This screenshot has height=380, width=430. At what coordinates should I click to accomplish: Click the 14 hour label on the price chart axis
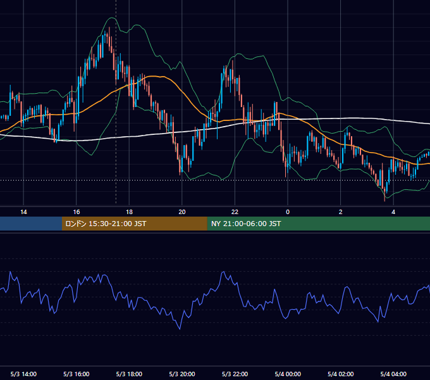click(23, 212)
